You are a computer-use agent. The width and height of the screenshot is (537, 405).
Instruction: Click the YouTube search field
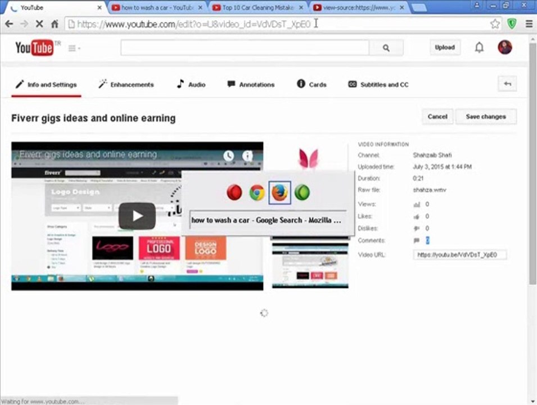(245, 48)
